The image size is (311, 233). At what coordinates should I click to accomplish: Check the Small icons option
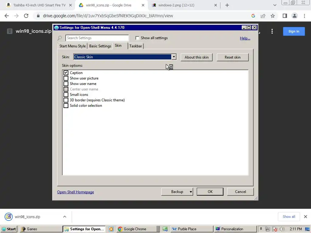66,95
